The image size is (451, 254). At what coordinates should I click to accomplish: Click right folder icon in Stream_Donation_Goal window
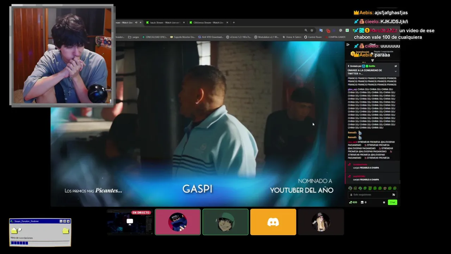(x=66, y=231)
